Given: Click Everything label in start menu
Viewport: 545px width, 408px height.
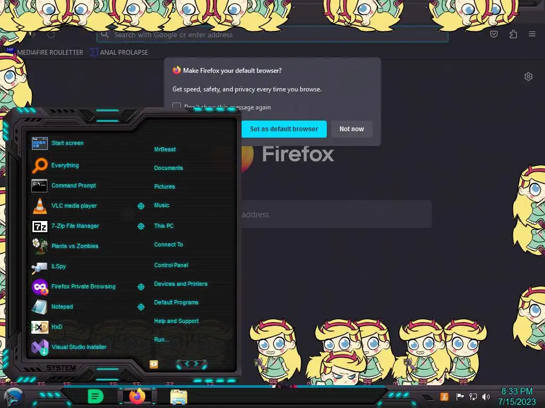Looking at the screenshot, I should (x=65, y=166).
